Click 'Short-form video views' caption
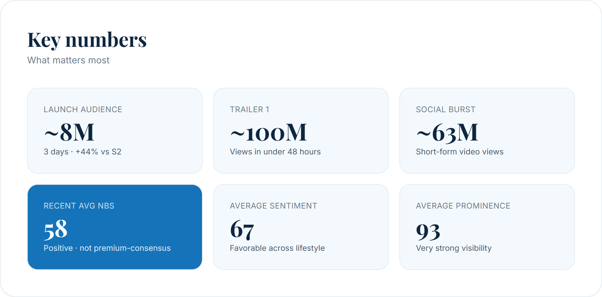 (x=460, y=152)
